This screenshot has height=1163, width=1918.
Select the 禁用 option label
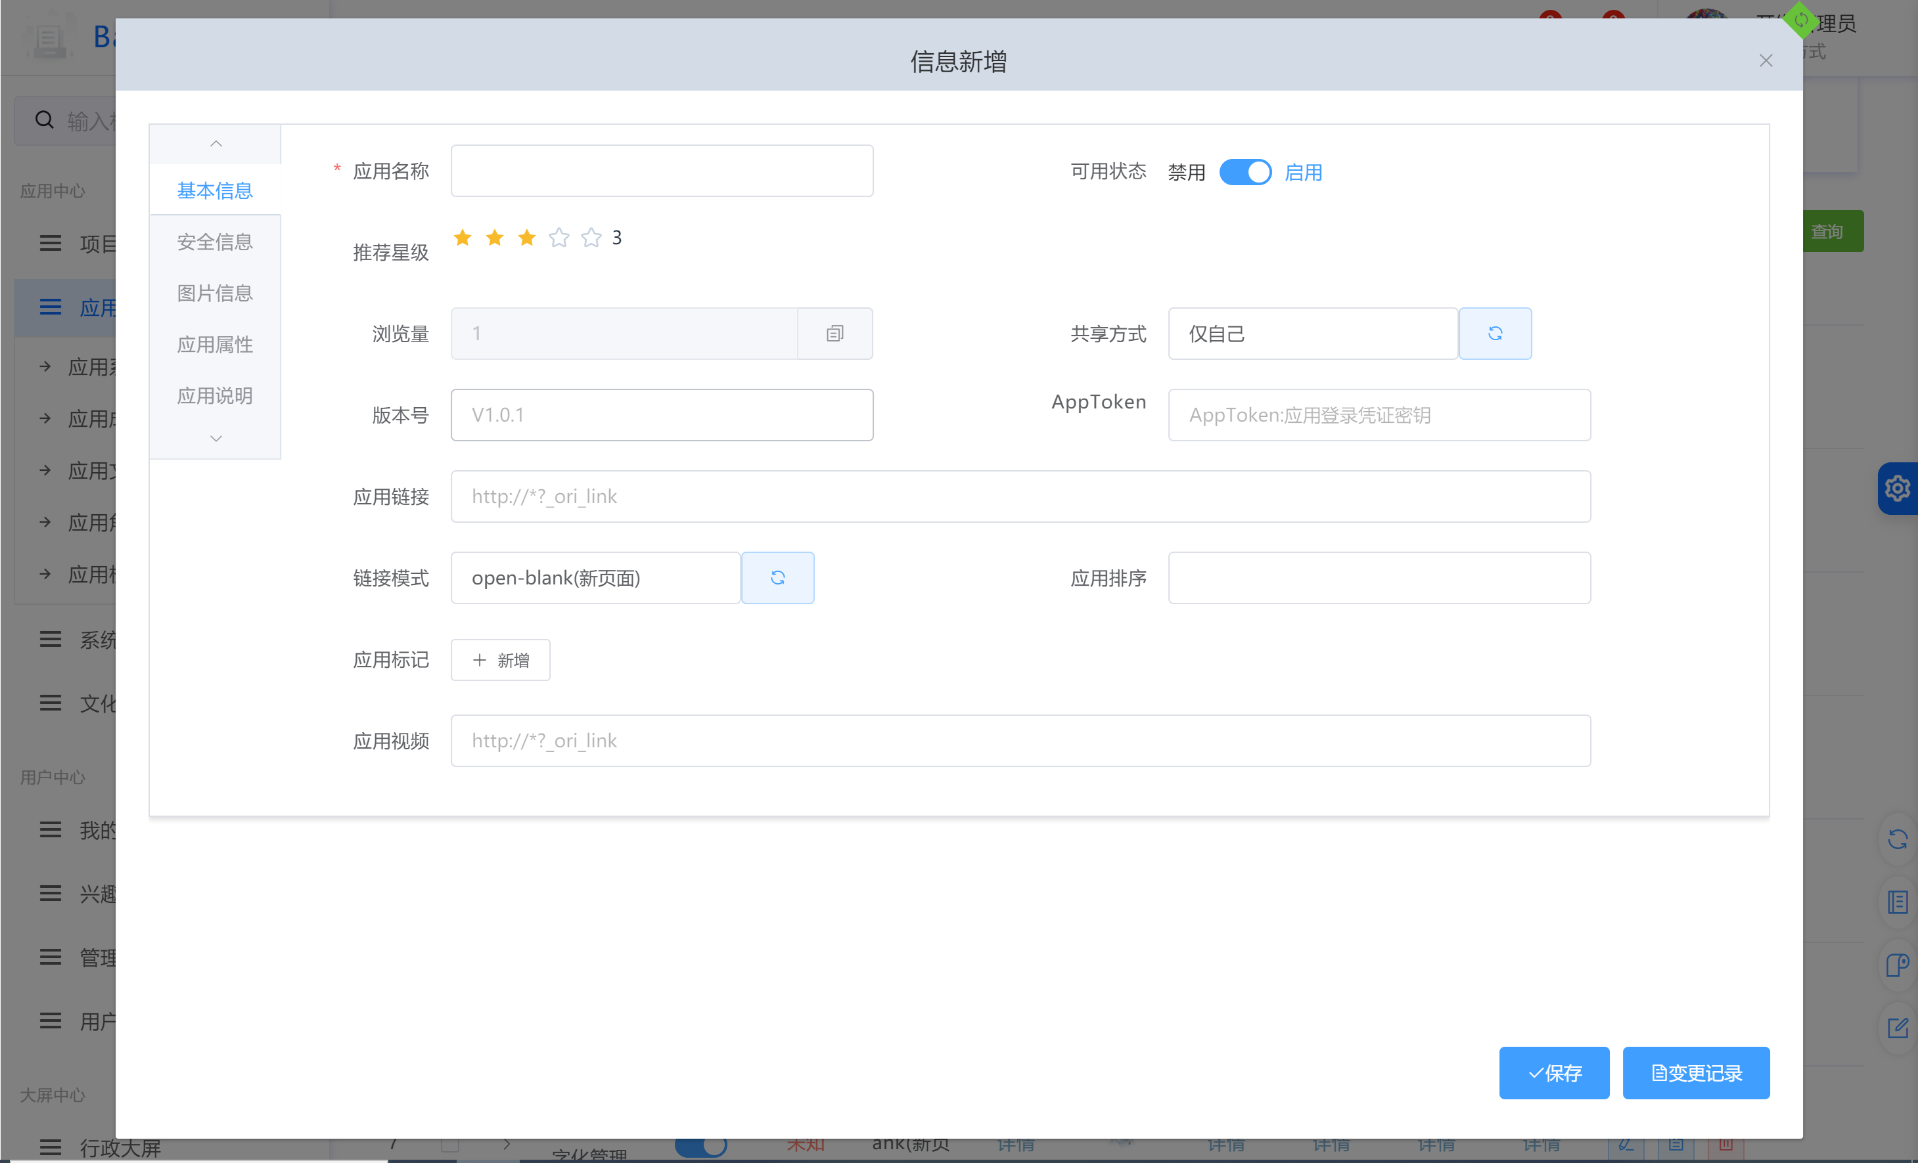[x=1186, y=172]
